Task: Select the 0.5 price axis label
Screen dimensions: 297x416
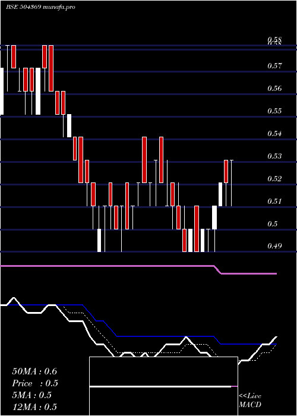Action: pyautogui.click(x=273, y=223)
